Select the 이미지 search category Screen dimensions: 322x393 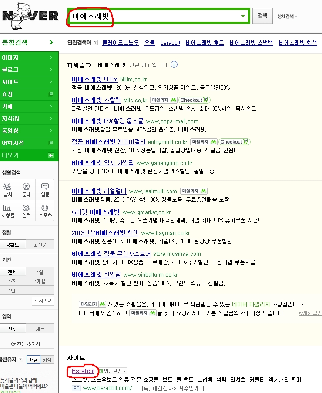29,57
